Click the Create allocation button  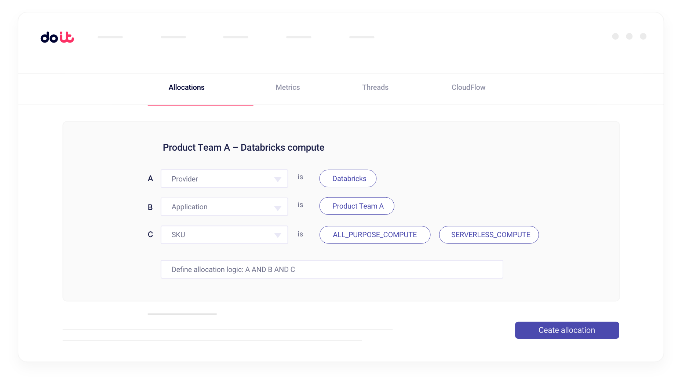(567, 330)
